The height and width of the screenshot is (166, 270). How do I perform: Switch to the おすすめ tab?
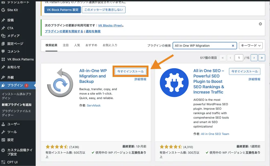tap(91, 45)
